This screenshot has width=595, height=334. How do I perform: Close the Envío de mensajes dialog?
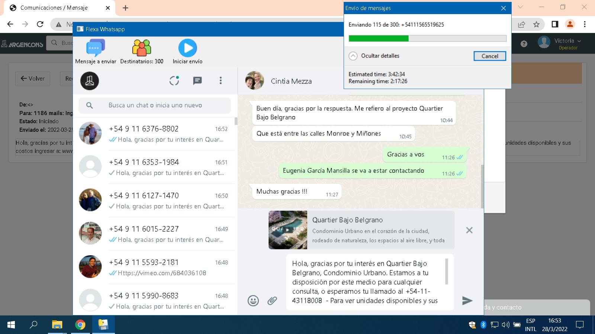(x=504, y=8)
